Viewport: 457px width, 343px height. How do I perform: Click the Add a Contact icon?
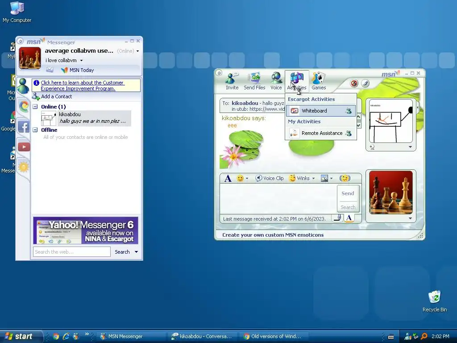(x=36, y=96)
